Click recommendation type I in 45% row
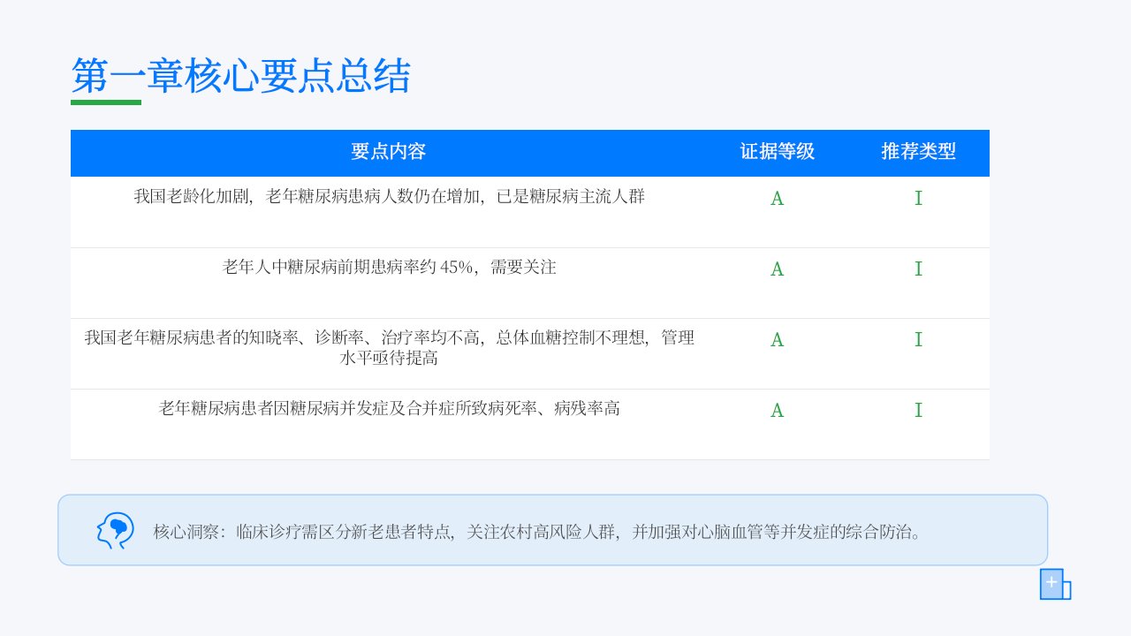 [x=919, y=269]
